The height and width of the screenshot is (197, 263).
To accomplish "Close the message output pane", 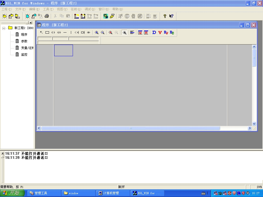I will click(x=3, y=153).
